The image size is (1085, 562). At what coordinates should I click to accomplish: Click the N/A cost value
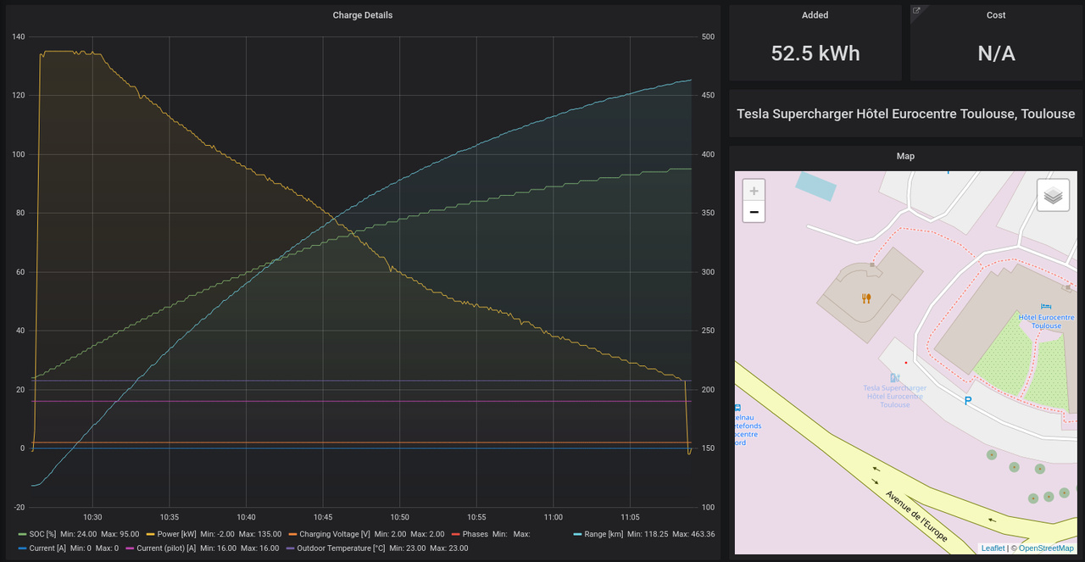tap(996, 53)
